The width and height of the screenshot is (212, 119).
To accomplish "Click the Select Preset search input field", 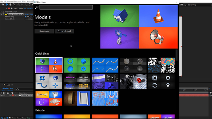I will pyautogui.click(x=66, y=8).
